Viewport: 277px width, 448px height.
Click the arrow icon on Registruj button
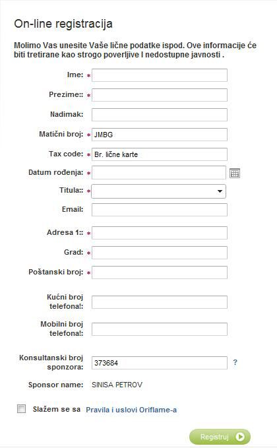[x=240, y=437]
